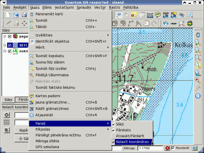Screen dimensions: 204x153
Task: Open the Palīdzība menu
Action: click(131, 8)
